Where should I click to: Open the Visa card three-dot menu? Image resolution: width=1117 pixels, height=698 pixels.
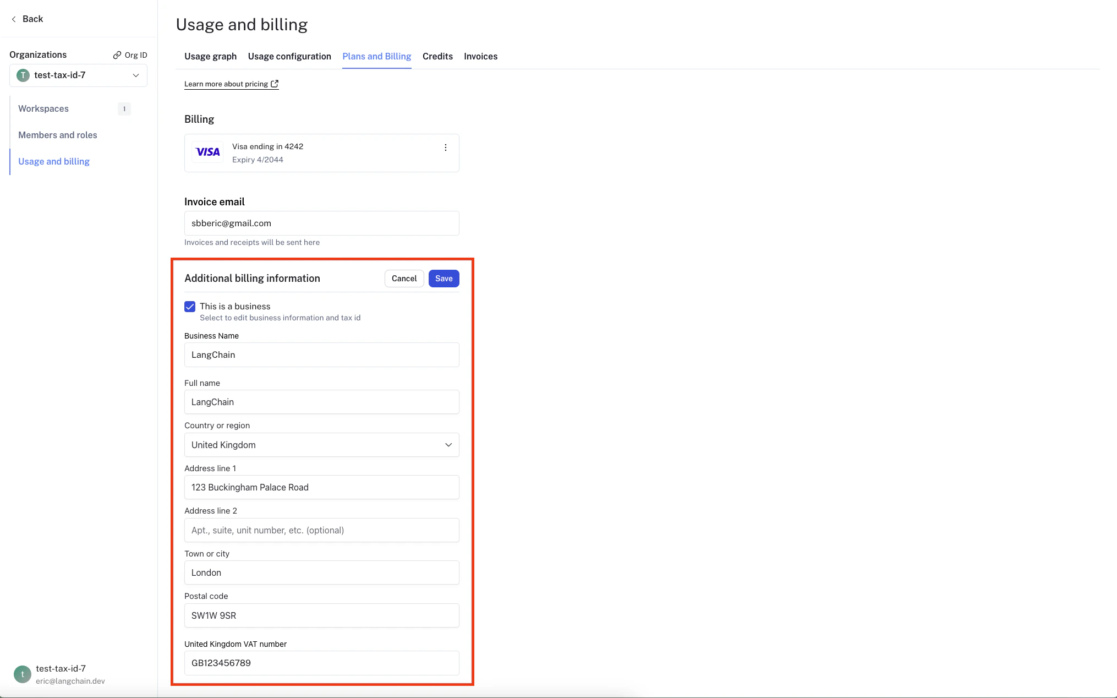click(446, 148)
